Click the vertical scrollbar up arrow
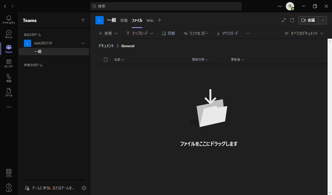332x195 pixels. pyautogui.click(x=330, y=40)
